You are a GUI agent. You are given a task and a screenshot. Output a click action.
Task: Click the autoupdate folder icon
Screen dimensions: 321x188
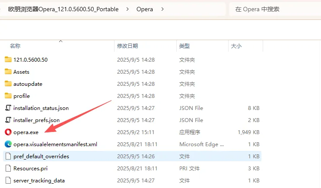pyautogui.click(x=8, y=84)
